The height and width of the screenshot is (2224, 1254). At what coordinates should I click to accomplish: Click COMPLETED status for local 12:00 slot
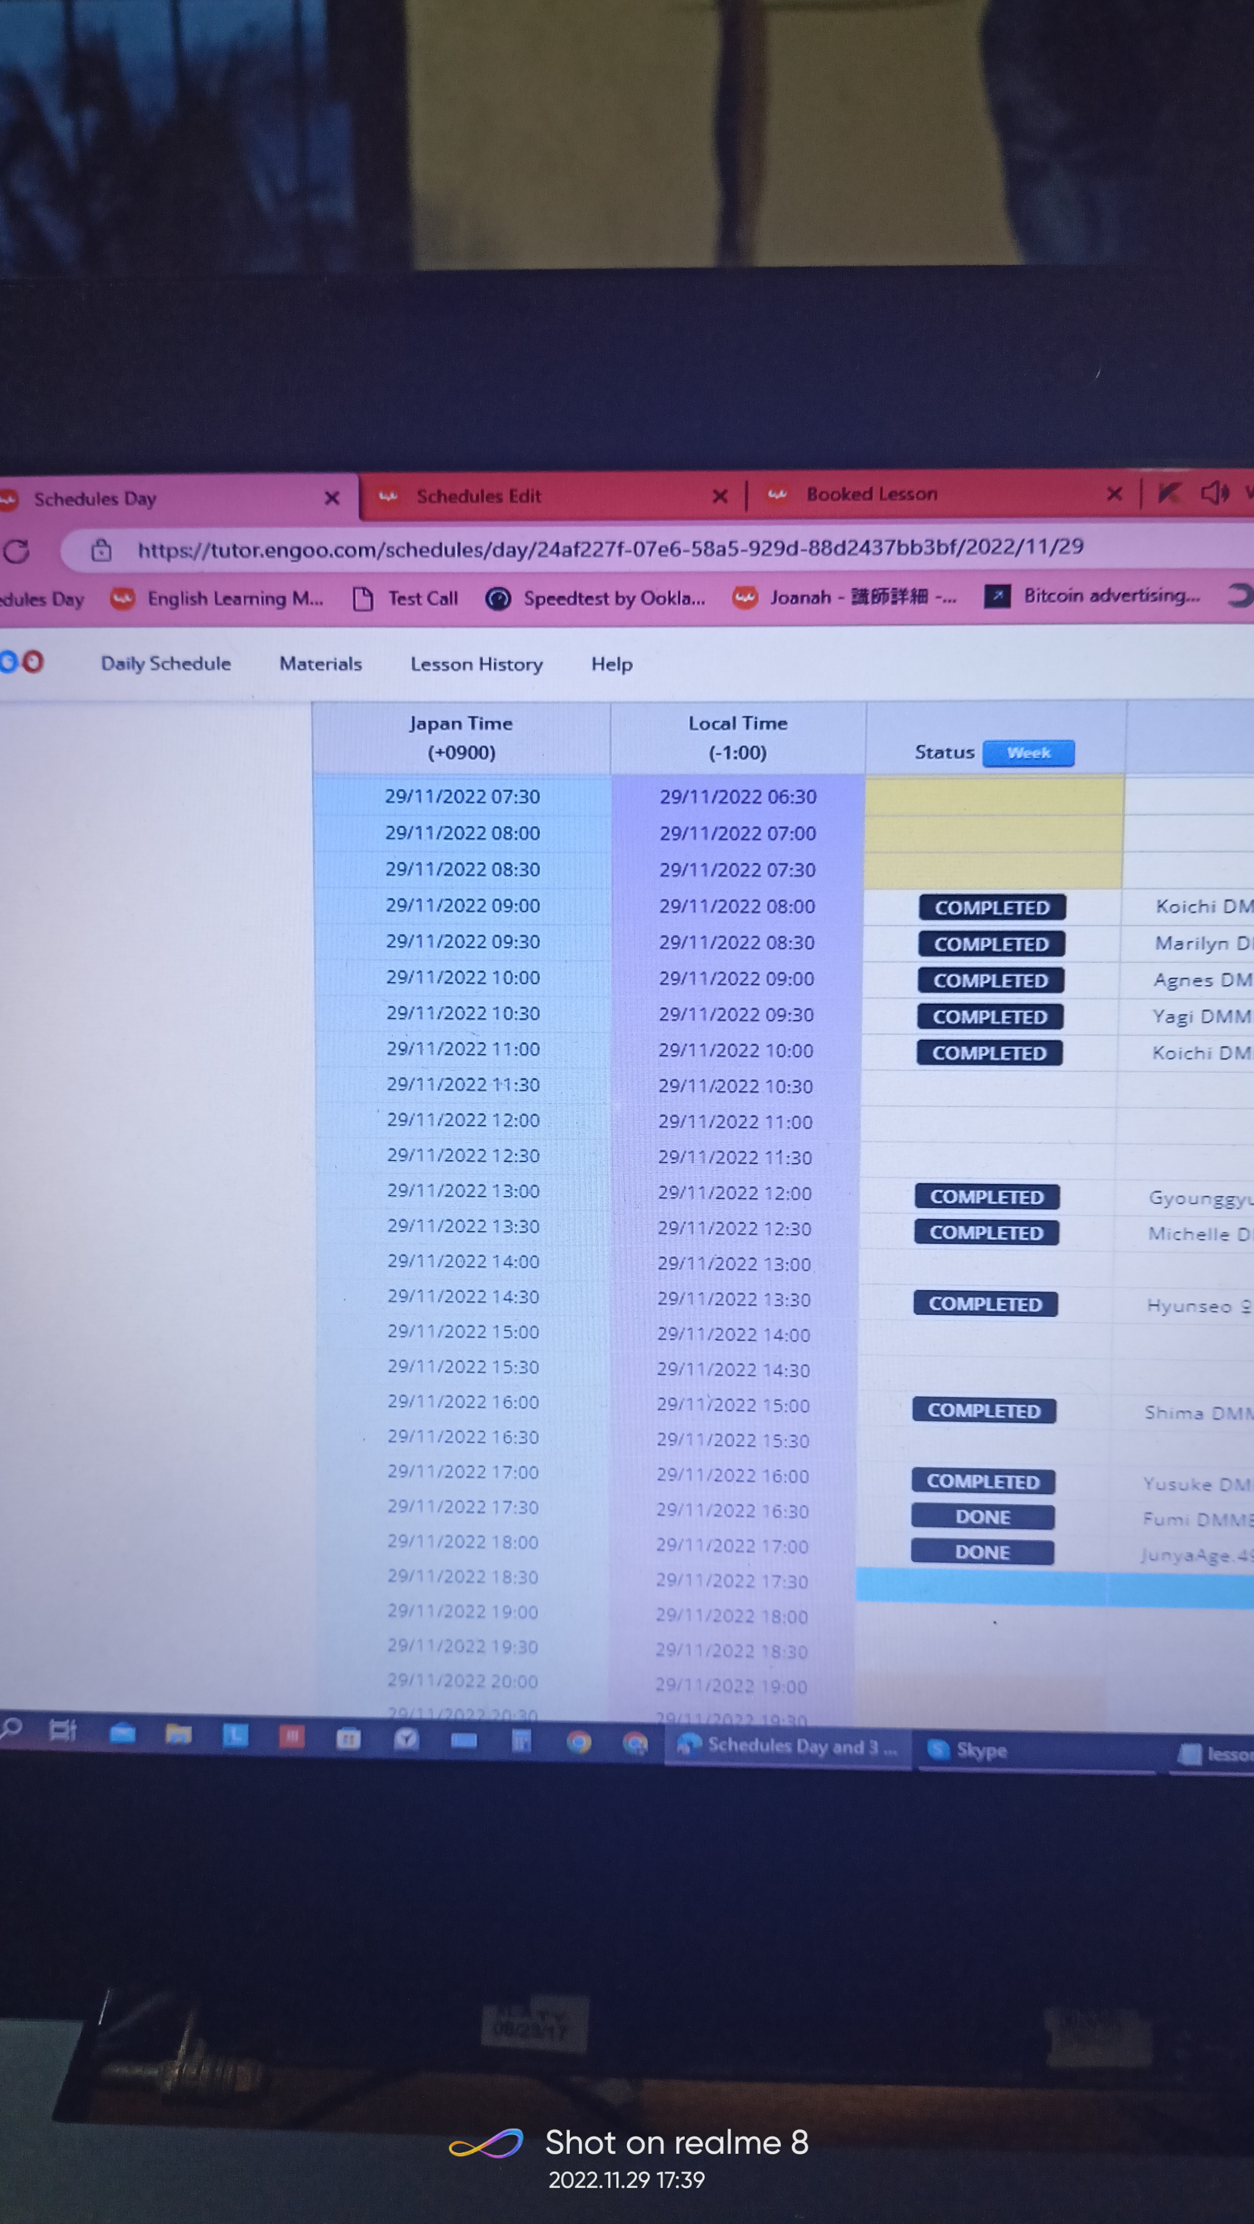point(987,1197)
